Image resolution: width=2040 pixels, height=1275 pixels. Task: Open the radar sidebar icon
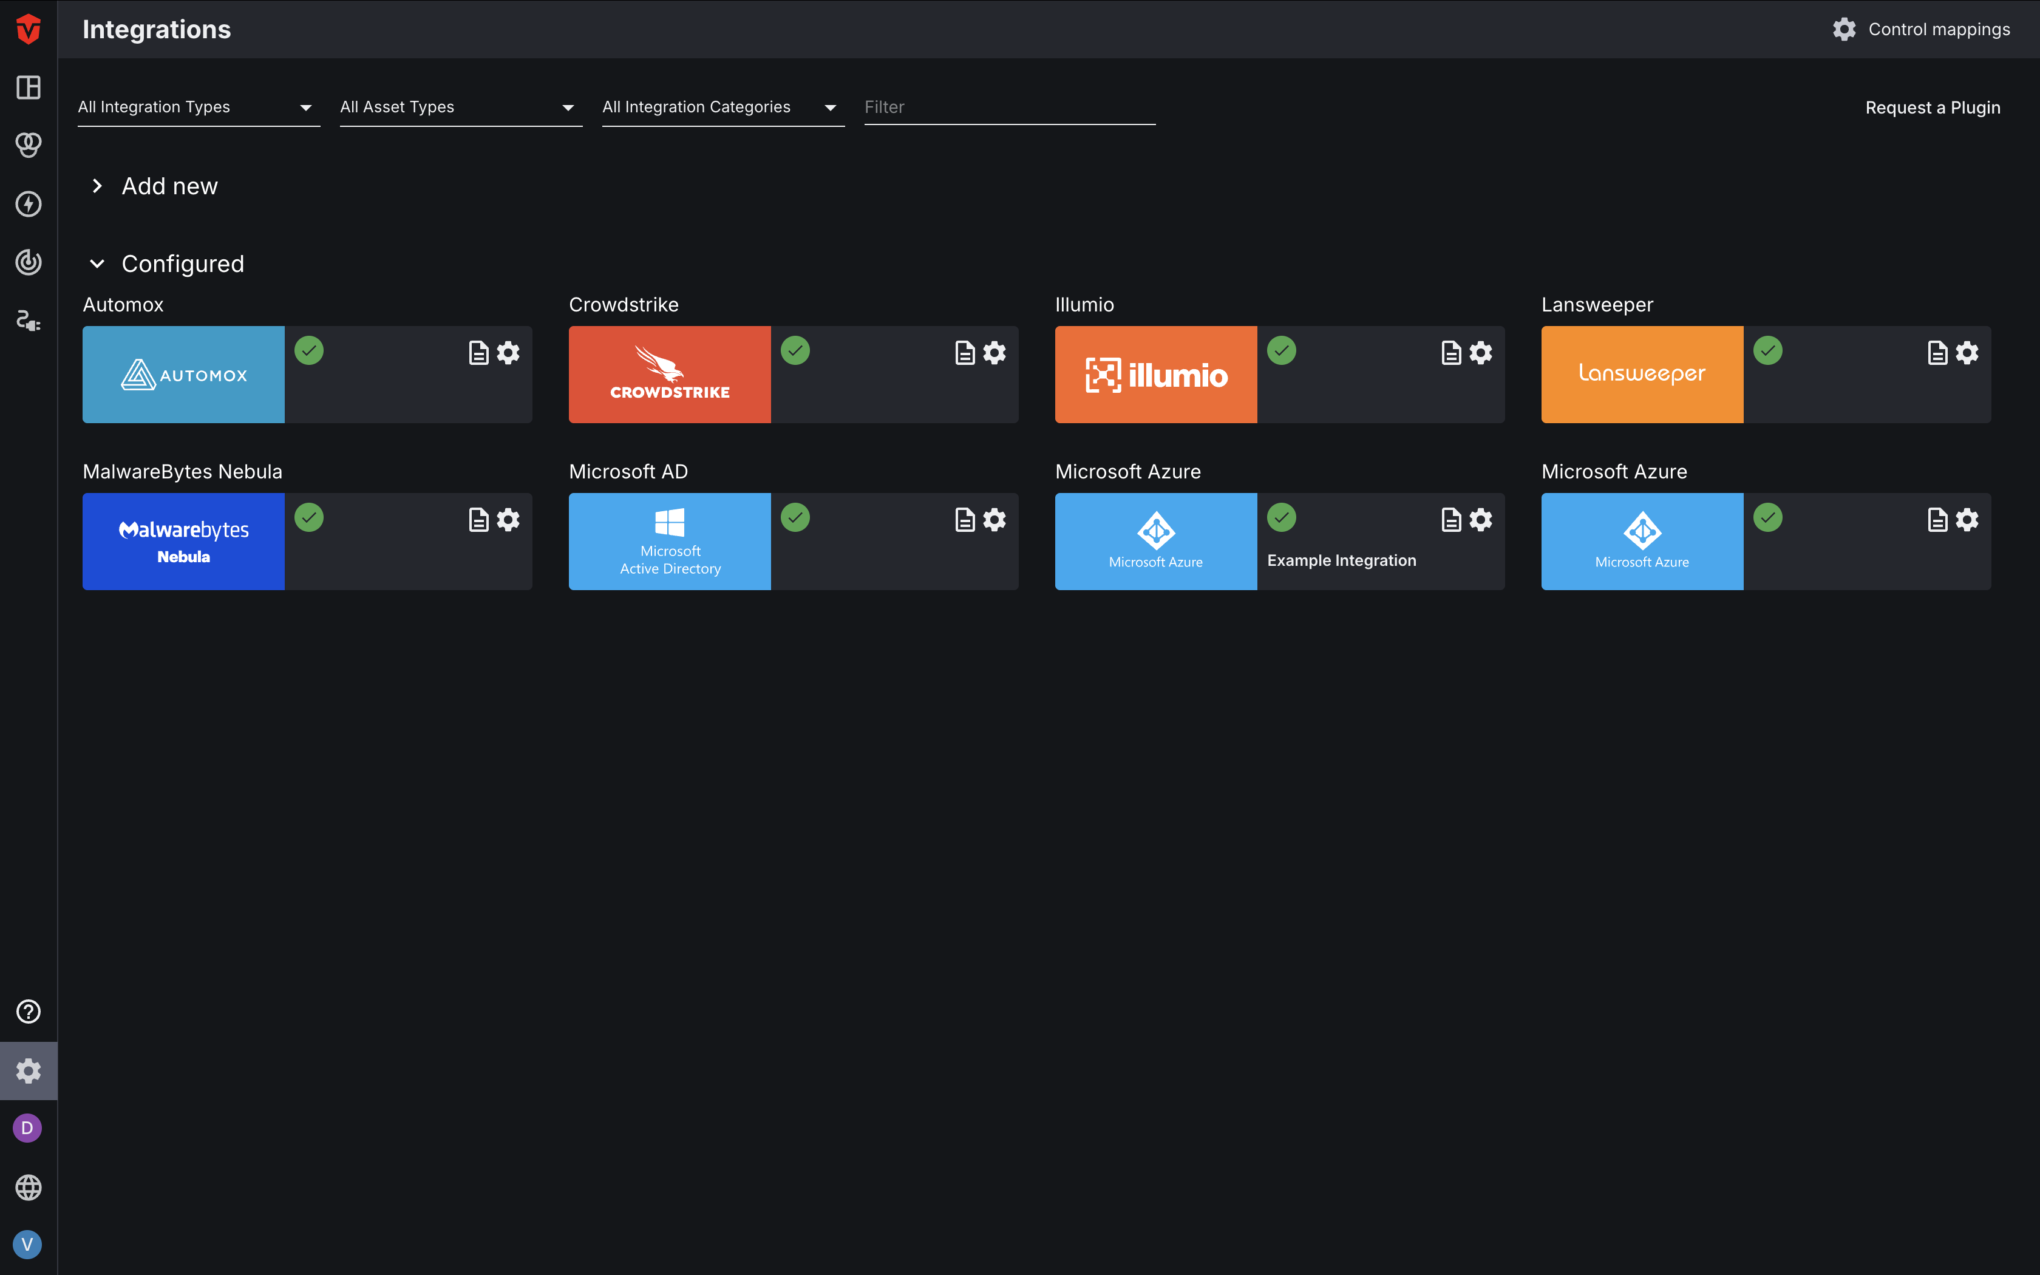coord(29,262)
